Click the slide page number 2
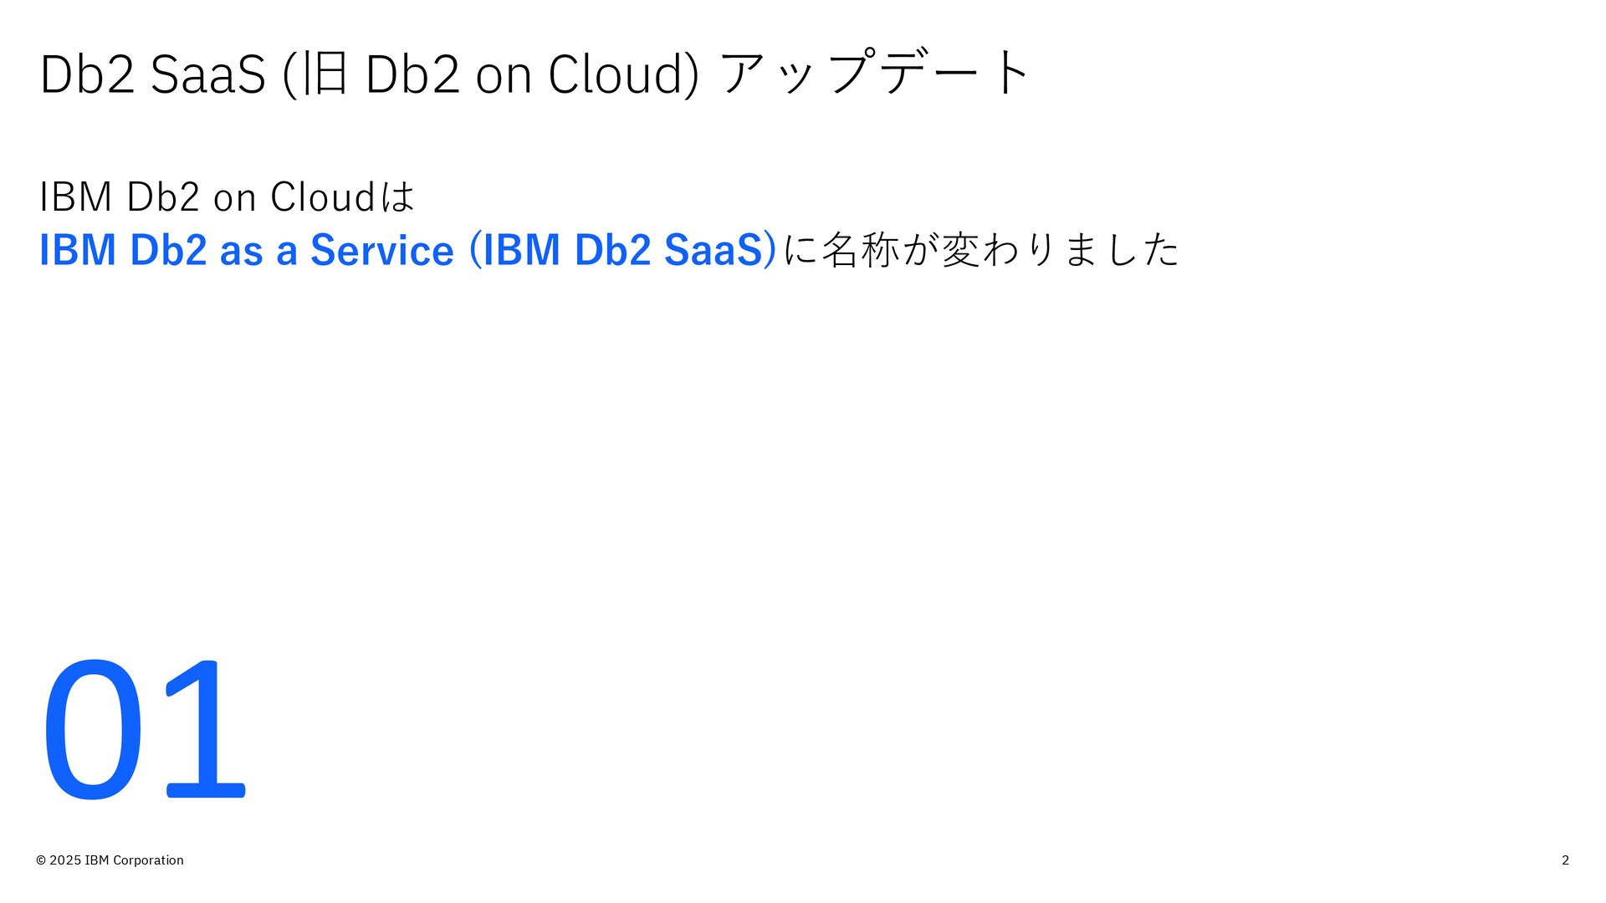The height and width of the screenshot is (903, 1606). point(1565,860)
